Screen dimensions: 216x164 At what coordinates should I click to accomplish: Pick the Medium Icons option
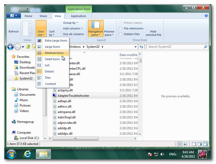(53, 53)
